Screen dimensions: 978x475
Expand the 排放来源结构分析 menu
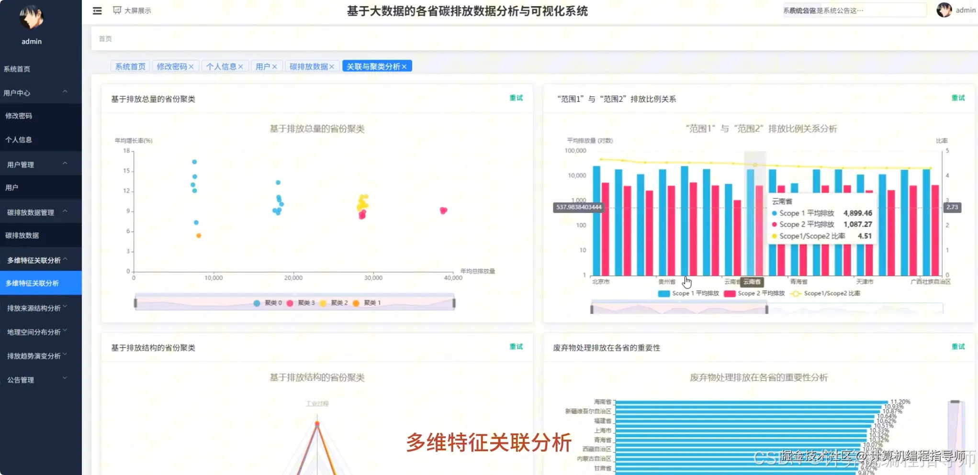pos(33,308)
